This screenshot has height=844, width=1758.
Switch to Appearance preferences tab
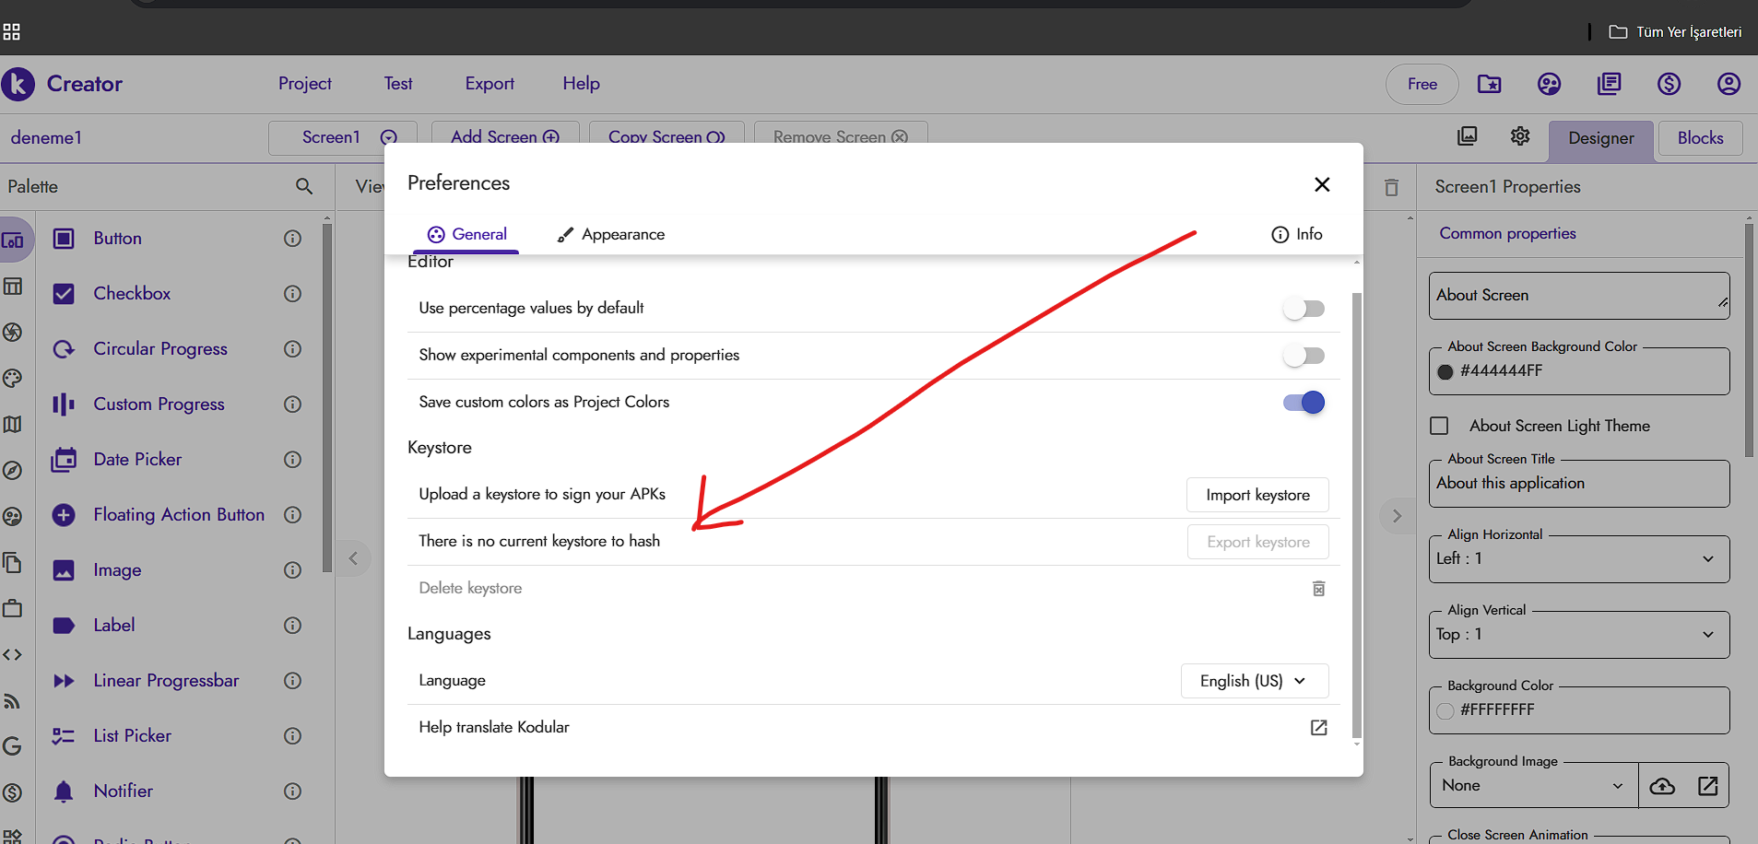coord(611,235)
